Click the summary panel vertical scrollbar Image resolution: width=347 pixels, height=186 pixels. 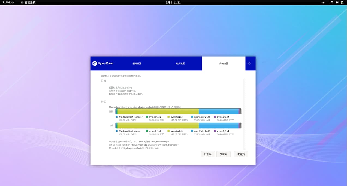[245, 114]
